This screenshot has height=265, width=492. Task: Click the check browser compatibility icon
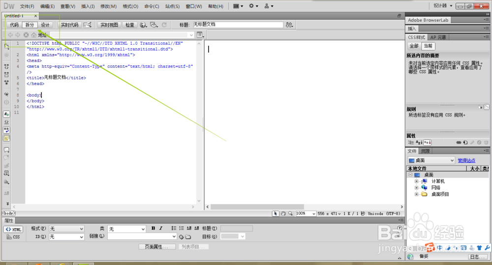(x=87, y=25)
